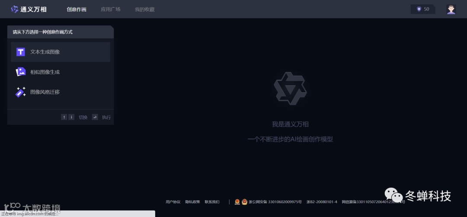Select 图像风格迁移 option
The image size is (467, 217).
(x=61, y=92)
